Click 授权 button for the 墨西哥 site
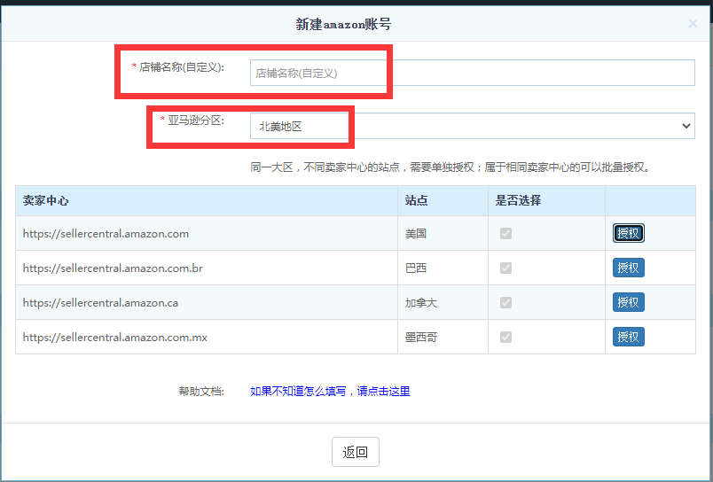This screenshot has width=713, height=482. click(x=629, y=337)
